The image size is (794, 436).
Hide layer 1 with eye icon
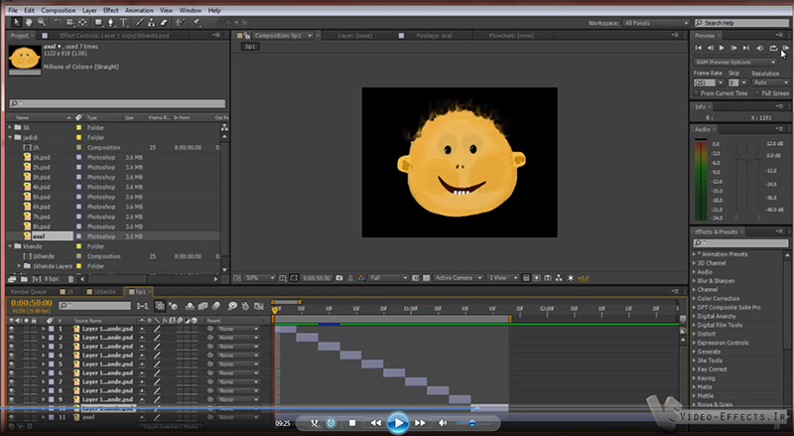click(12, 329)
